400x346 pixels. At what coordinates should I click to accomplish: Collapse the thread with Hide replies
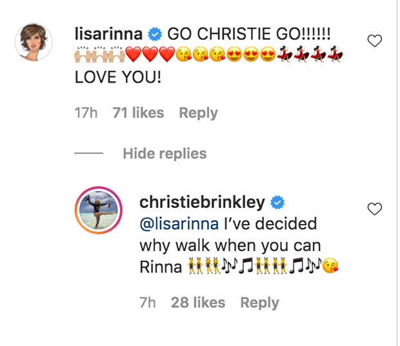(165, 154)
